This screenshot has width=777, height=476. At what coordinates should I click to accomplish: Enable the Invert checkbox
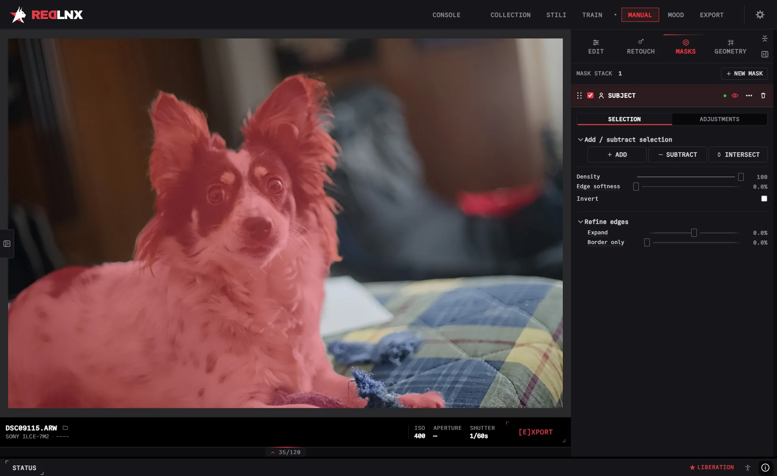764,198
